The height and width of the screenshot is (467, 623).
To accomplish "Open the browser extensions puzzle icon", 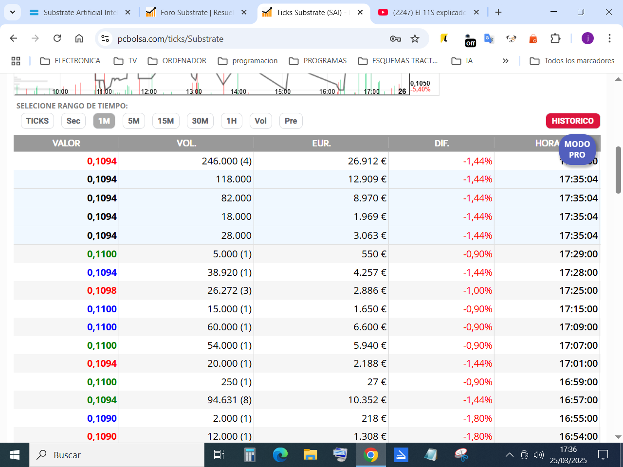I will [x=555, y=38].
